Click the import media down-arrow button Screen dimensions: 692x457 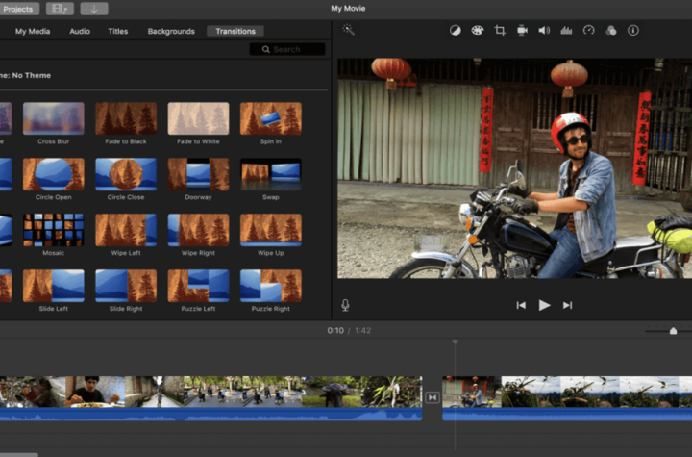pos(94,9)
